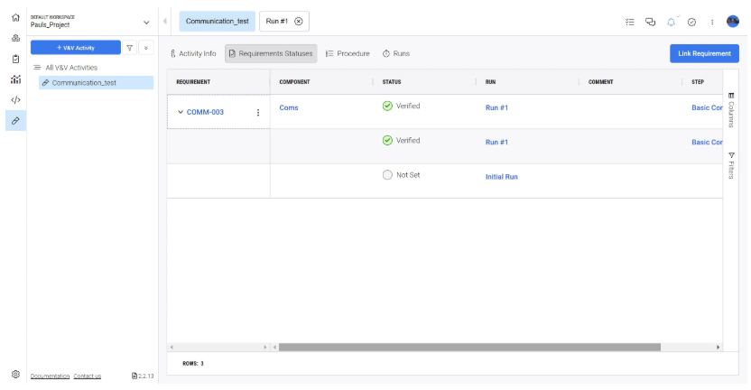Click the checklist tasks icon in header
The height and width of the screenshot is (390, 751).
coord(630,22)
